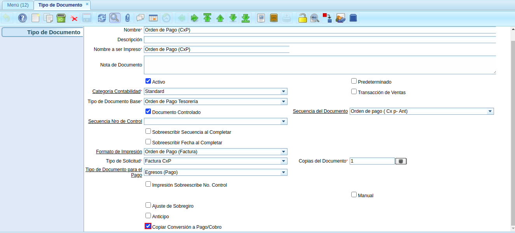Move to previous record up arrow

pyautogui.click(x=220, y=18)
